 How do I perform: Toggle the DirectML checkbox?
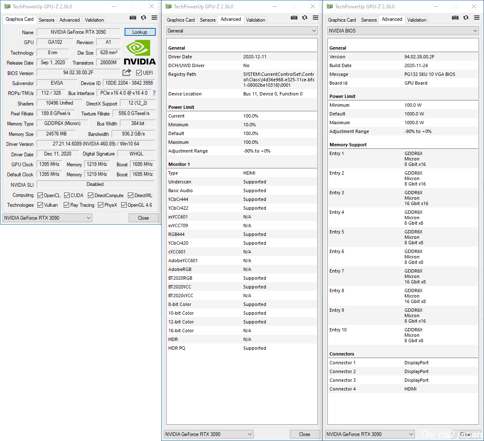coord(130,195)
